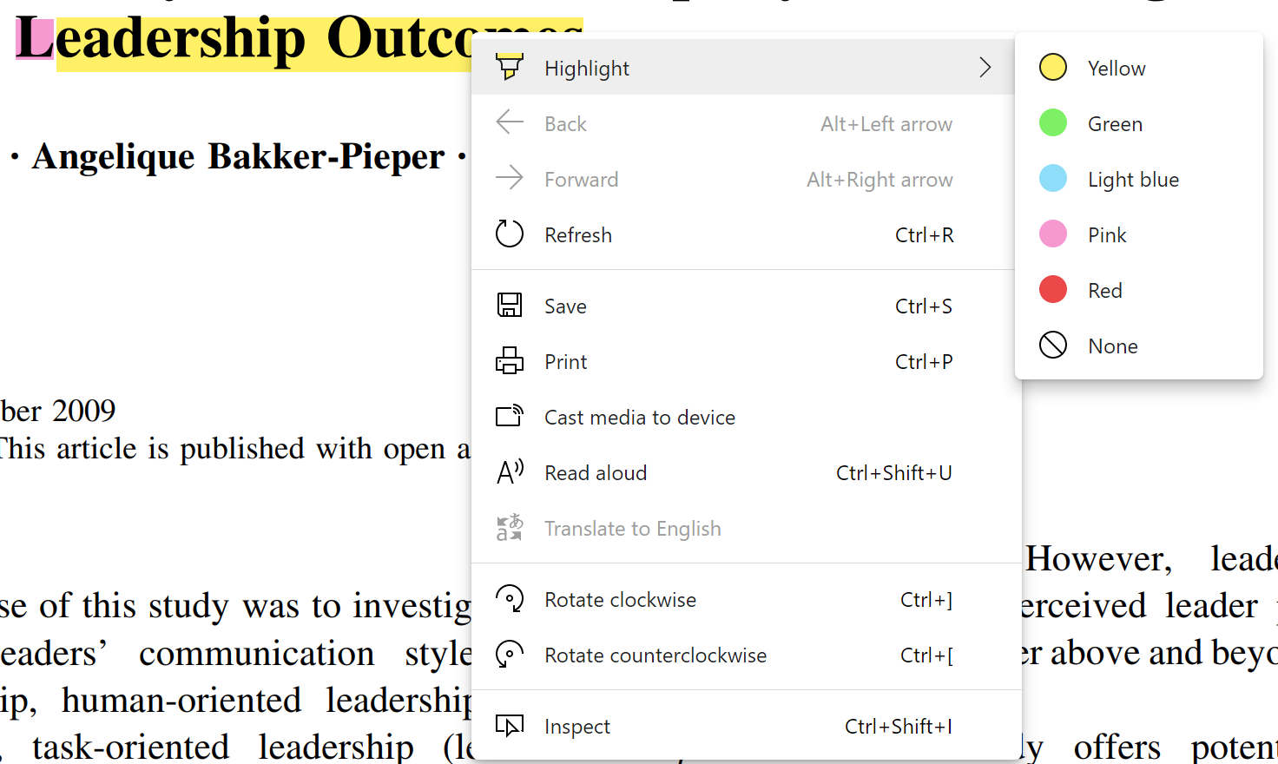1278x764 pixels.
Task: Click author name Angelique Bakker-Pieper
Action: click(239, 157)
